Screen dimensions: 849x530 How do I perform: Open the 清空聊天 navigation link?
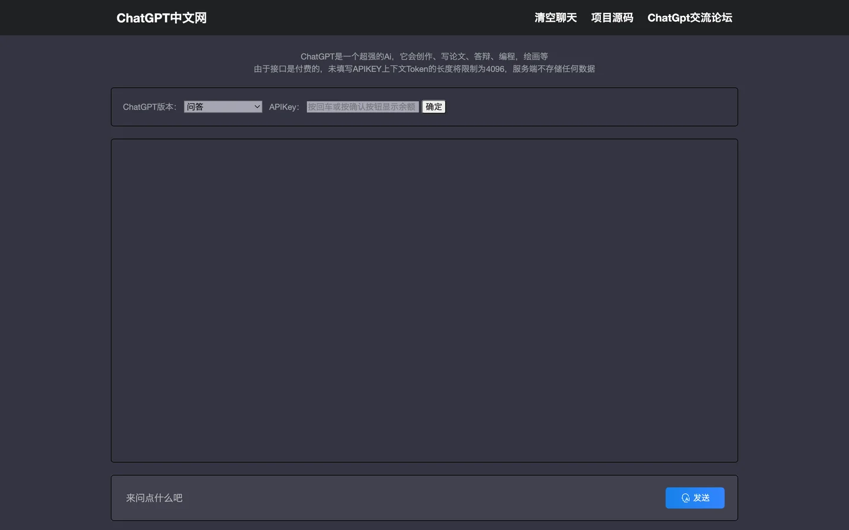(x=555, y=18)
